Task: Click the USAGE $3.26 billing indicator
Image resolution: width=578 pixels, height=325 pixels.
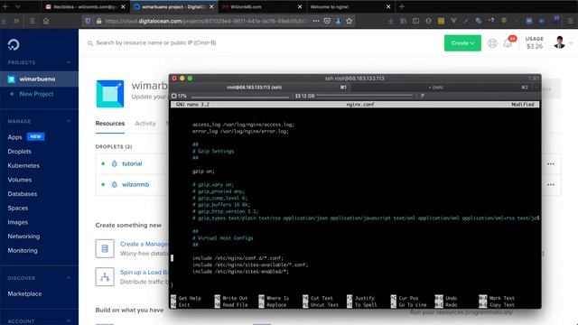Action: click(535, 42)
